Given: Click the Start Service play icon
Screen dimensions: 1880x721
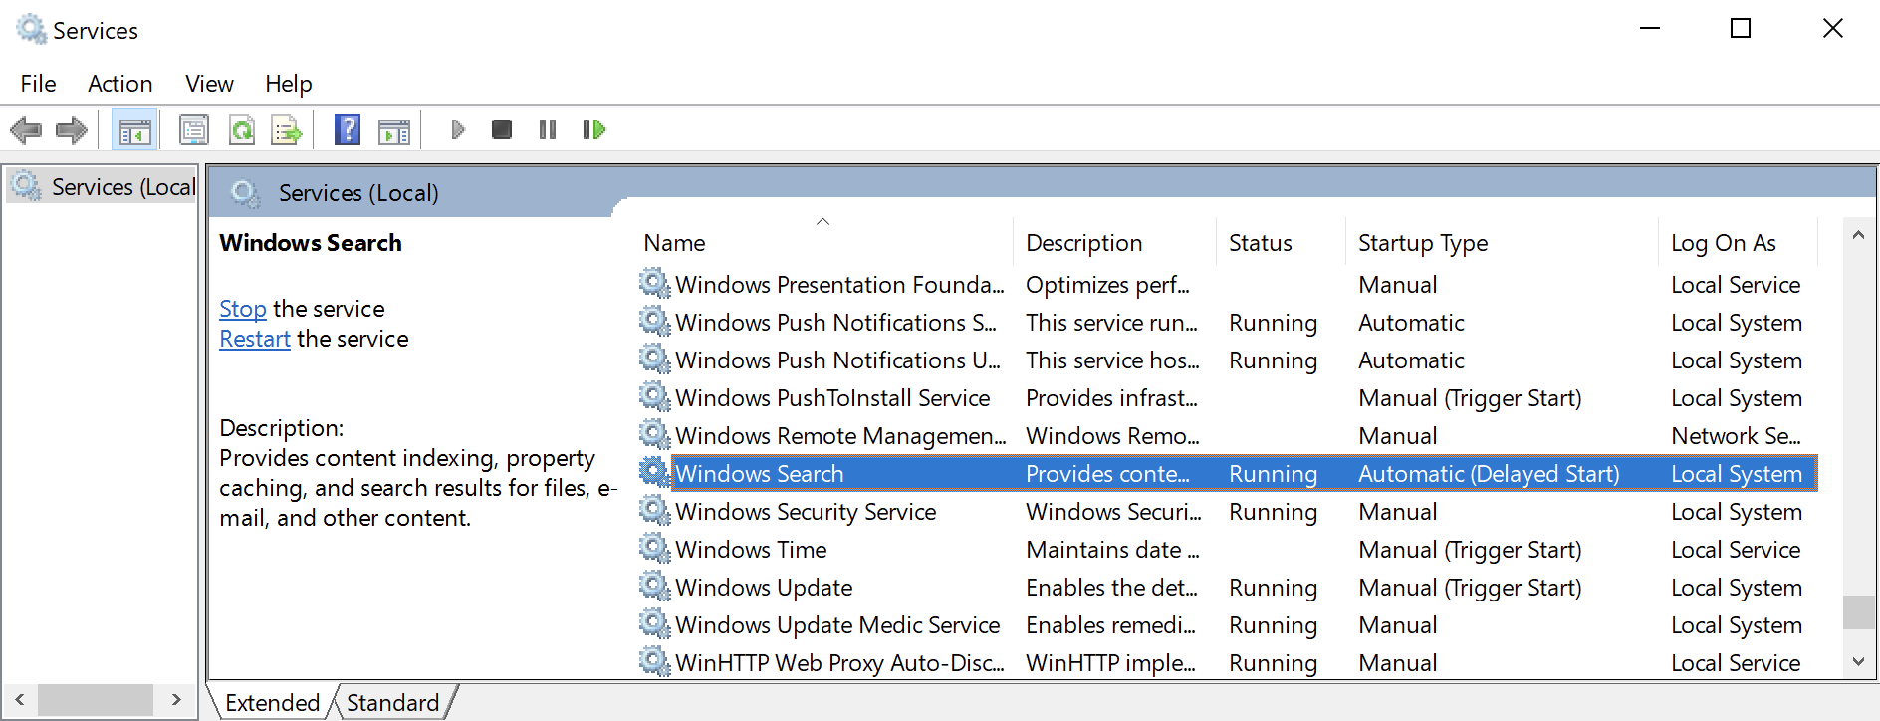Looking at the screenshot, I should 458,129.
